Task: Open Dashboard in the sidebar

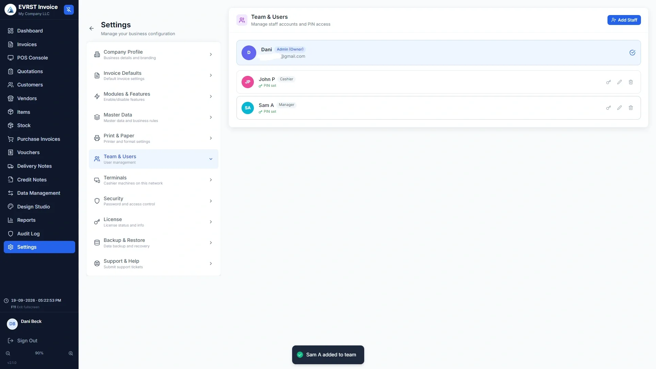Action: [39, 31]
